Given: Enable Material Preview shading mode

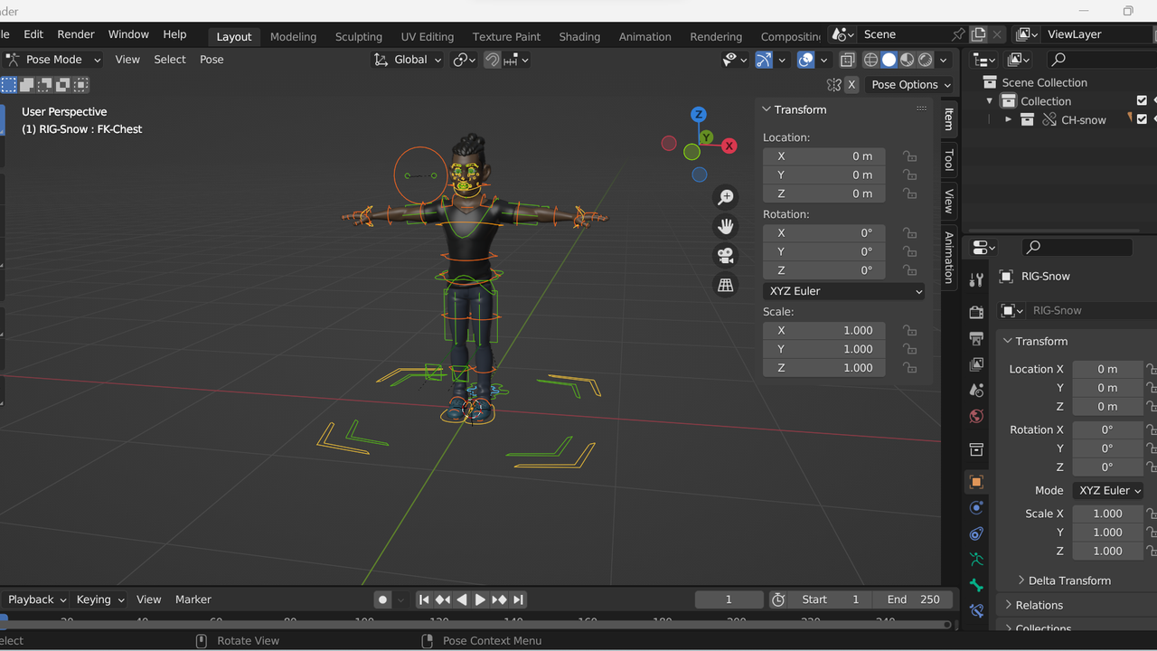Looking at the screenshot, I should pos(906,60).
